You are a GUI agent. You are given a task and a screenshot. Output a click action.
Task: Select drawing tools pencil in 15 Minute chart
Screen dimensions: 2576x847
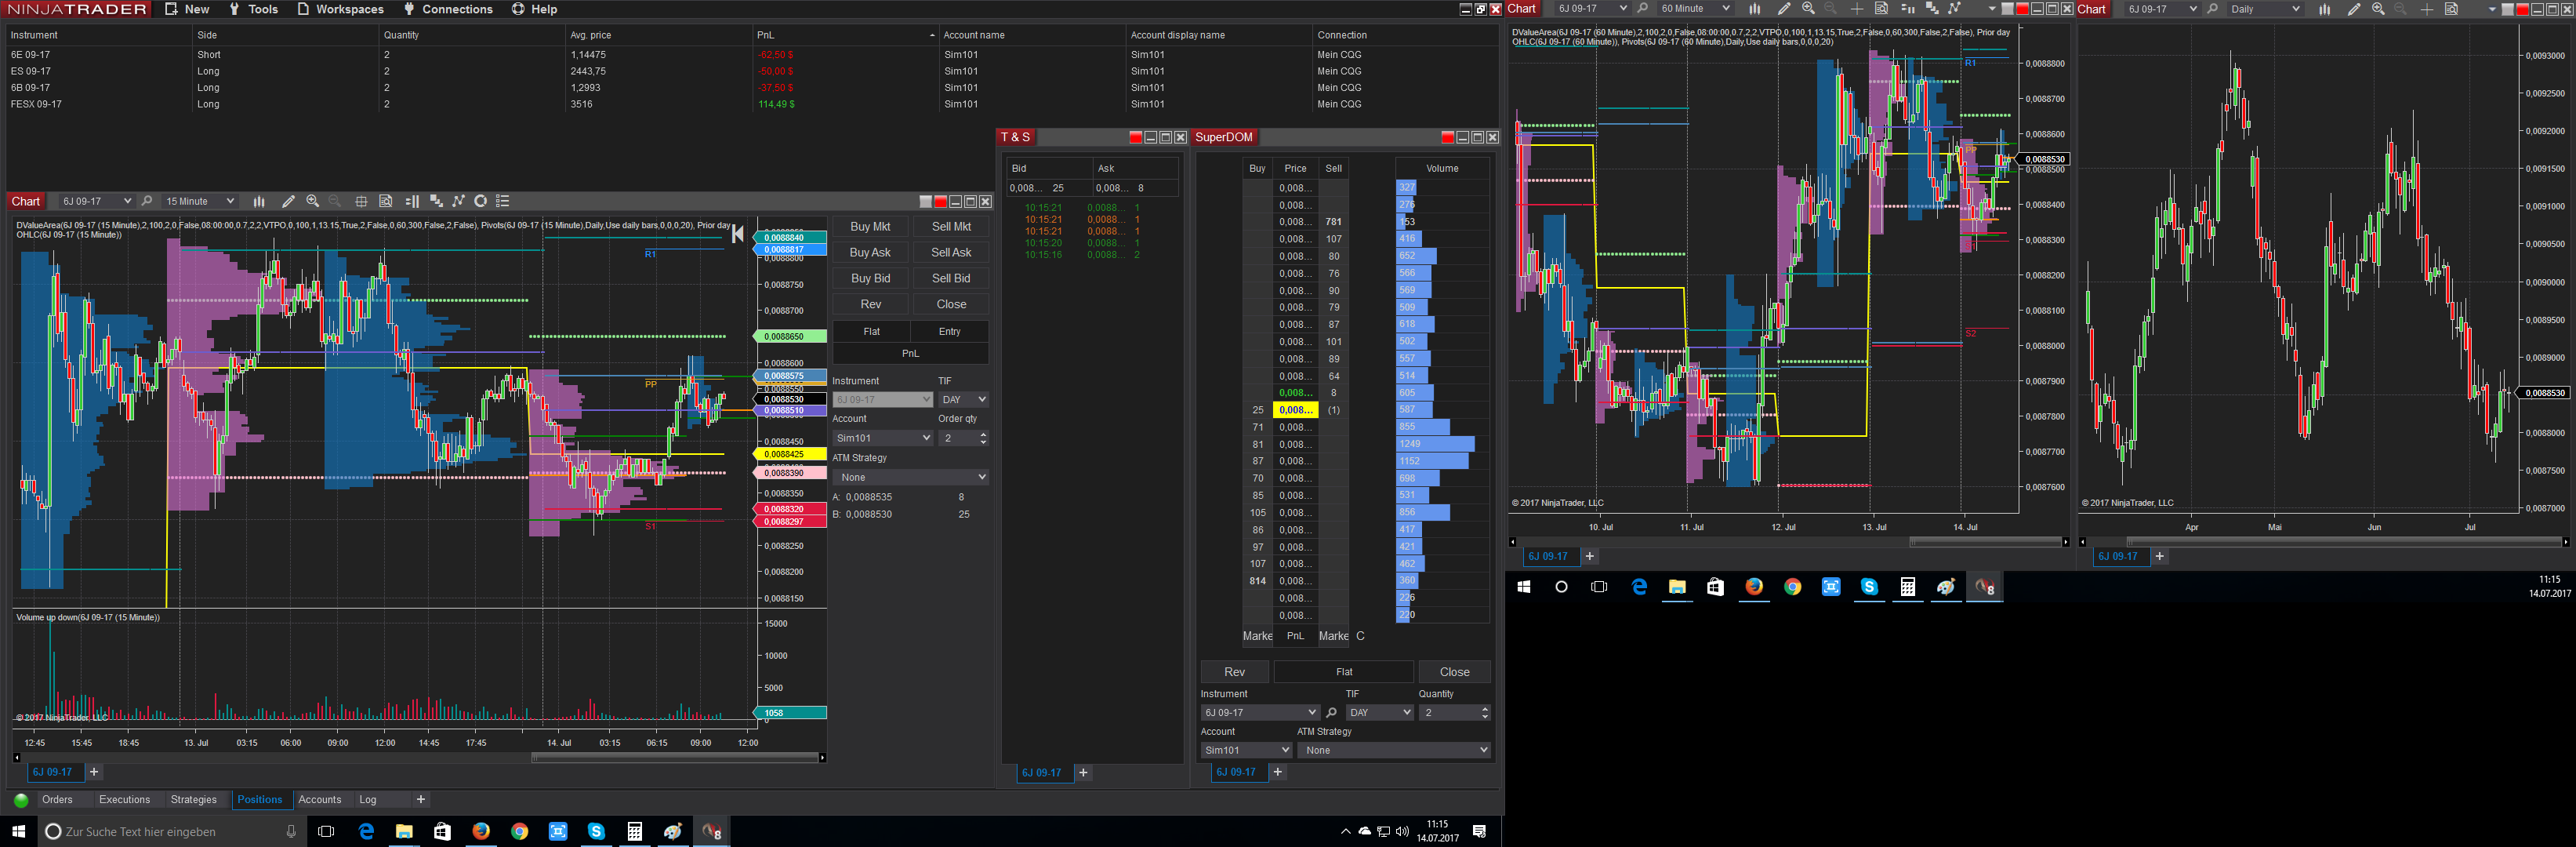288,201
